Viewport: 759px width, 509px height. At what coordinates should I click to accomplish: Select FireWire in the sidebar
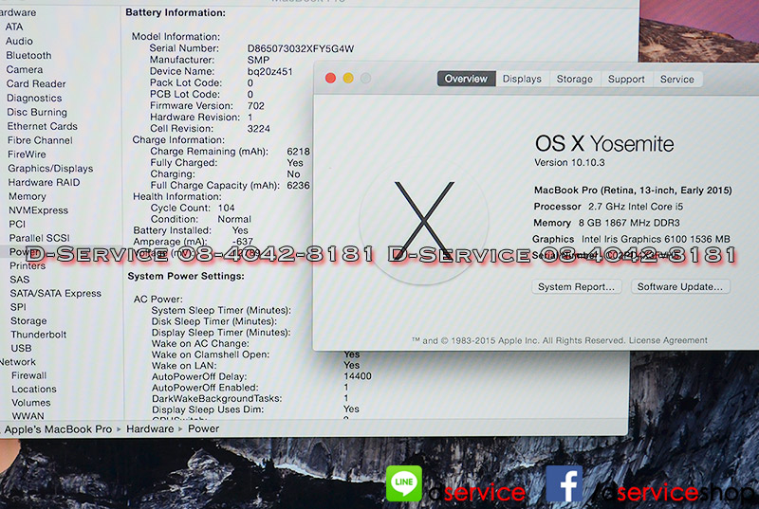tap(28, 155)
